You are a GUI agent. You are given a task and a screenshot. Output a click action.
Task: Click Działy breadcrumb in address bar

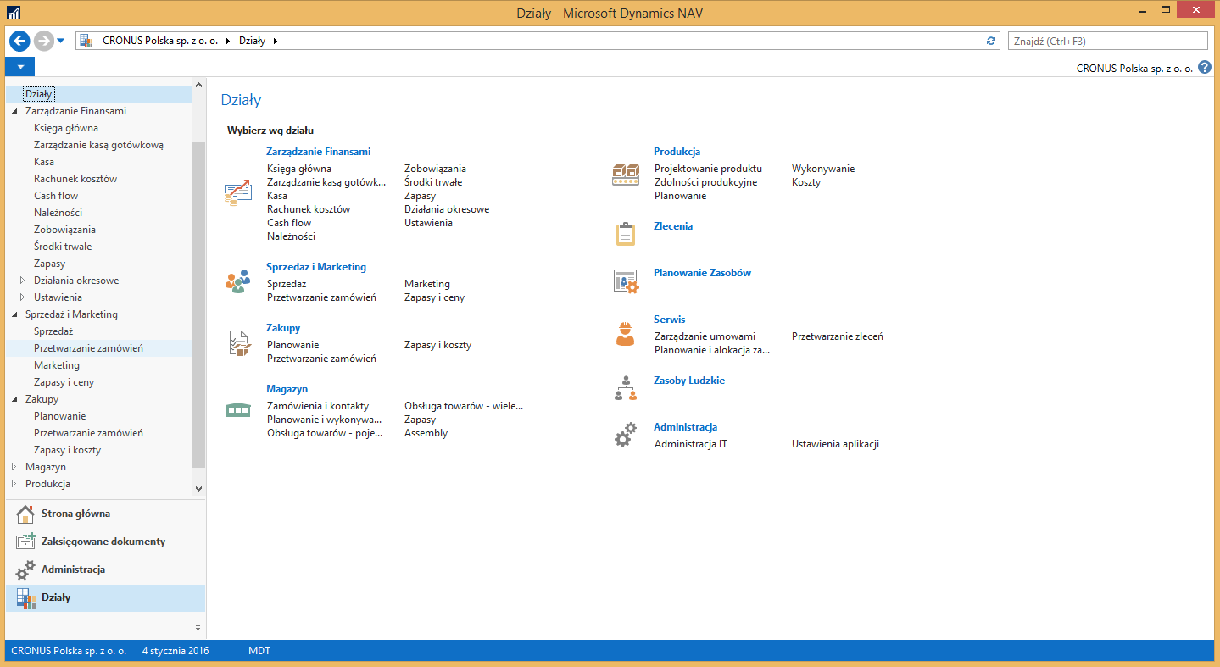(x=252, y=41)
